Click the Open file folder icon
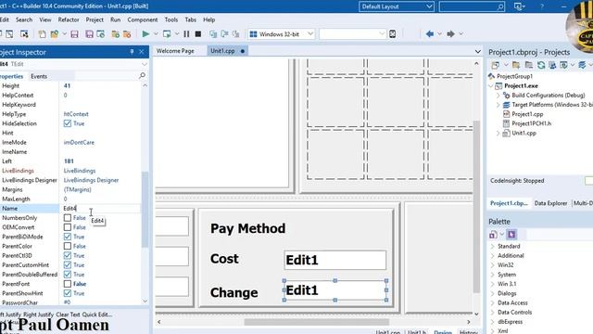 coord(55,34)
